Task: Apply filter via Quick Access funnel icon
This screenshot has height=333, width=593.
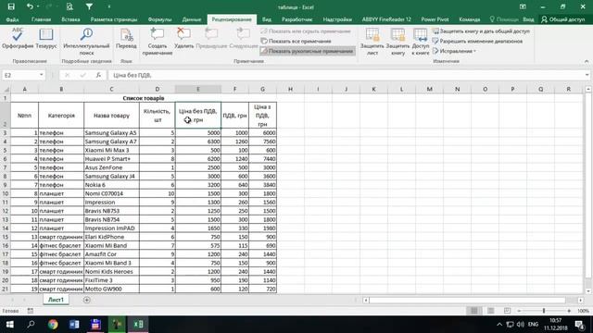Action: [x=89, y=6]
